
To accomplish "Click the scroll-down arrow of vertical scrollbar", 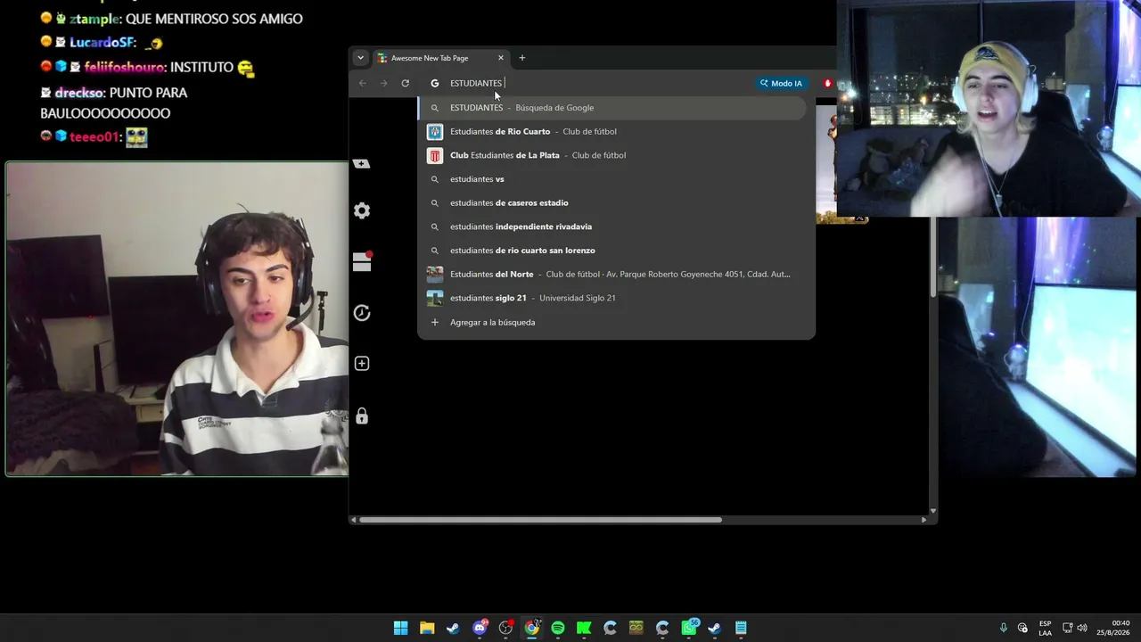I will coord(933,511).
